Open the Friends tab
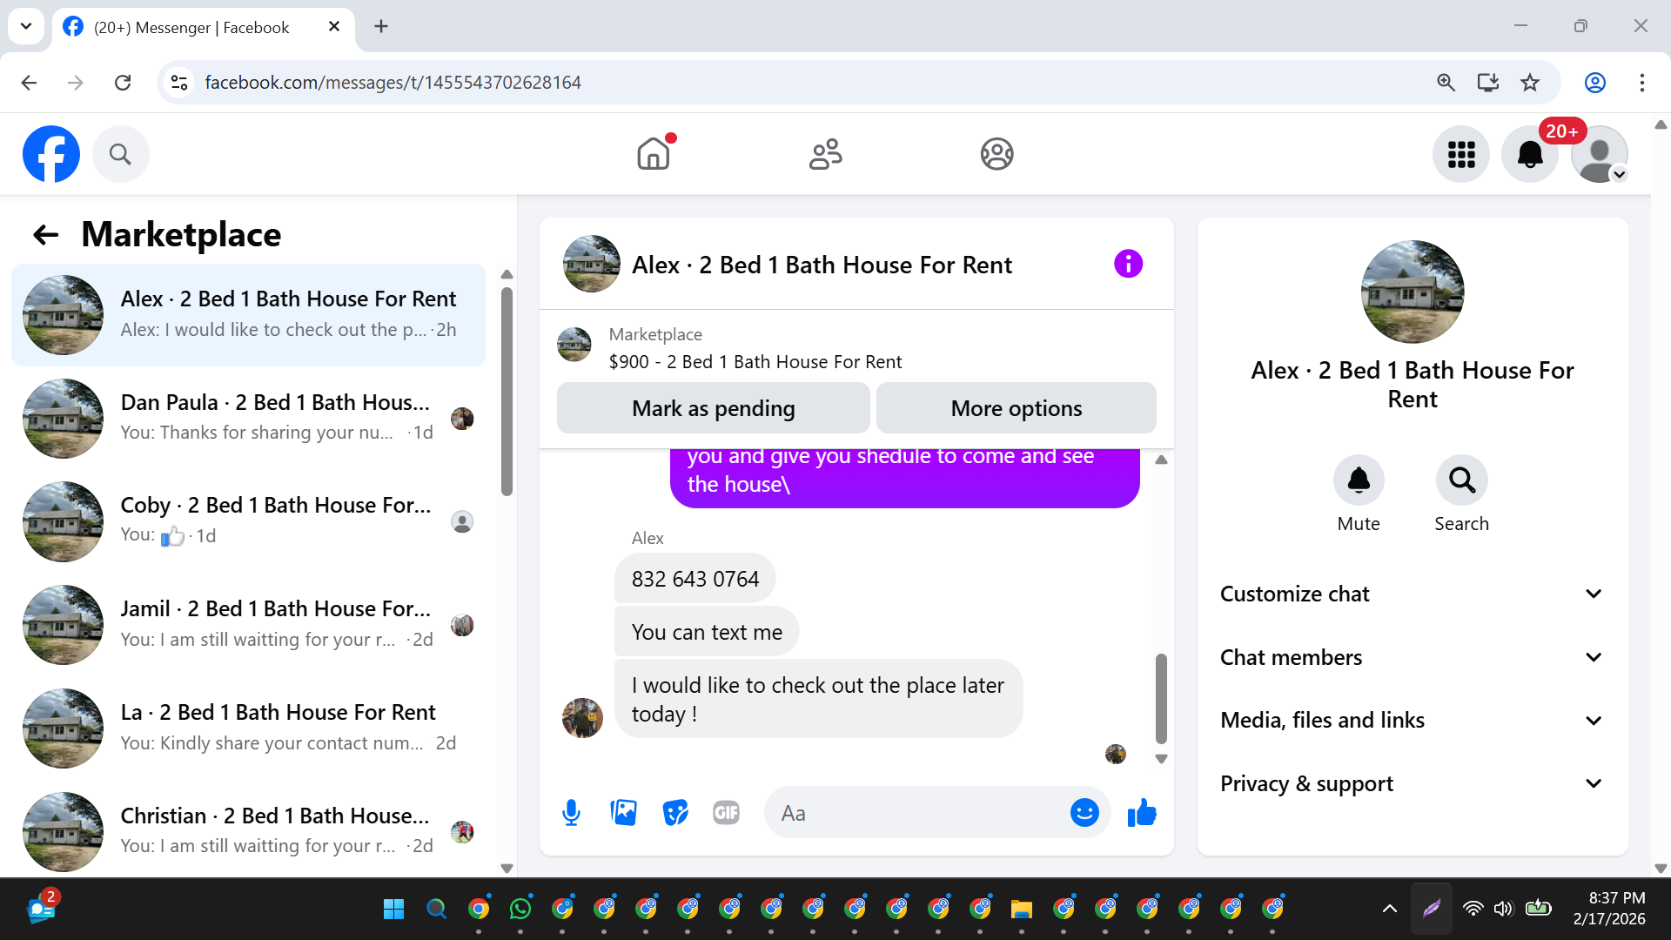The height and width of the screenshot is (940, 1671). [x=825, y=155]
